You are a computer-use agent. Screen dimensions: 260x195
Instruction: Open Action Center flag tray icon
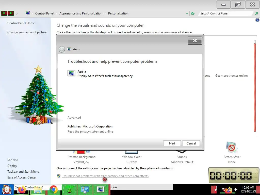[223, 189]
